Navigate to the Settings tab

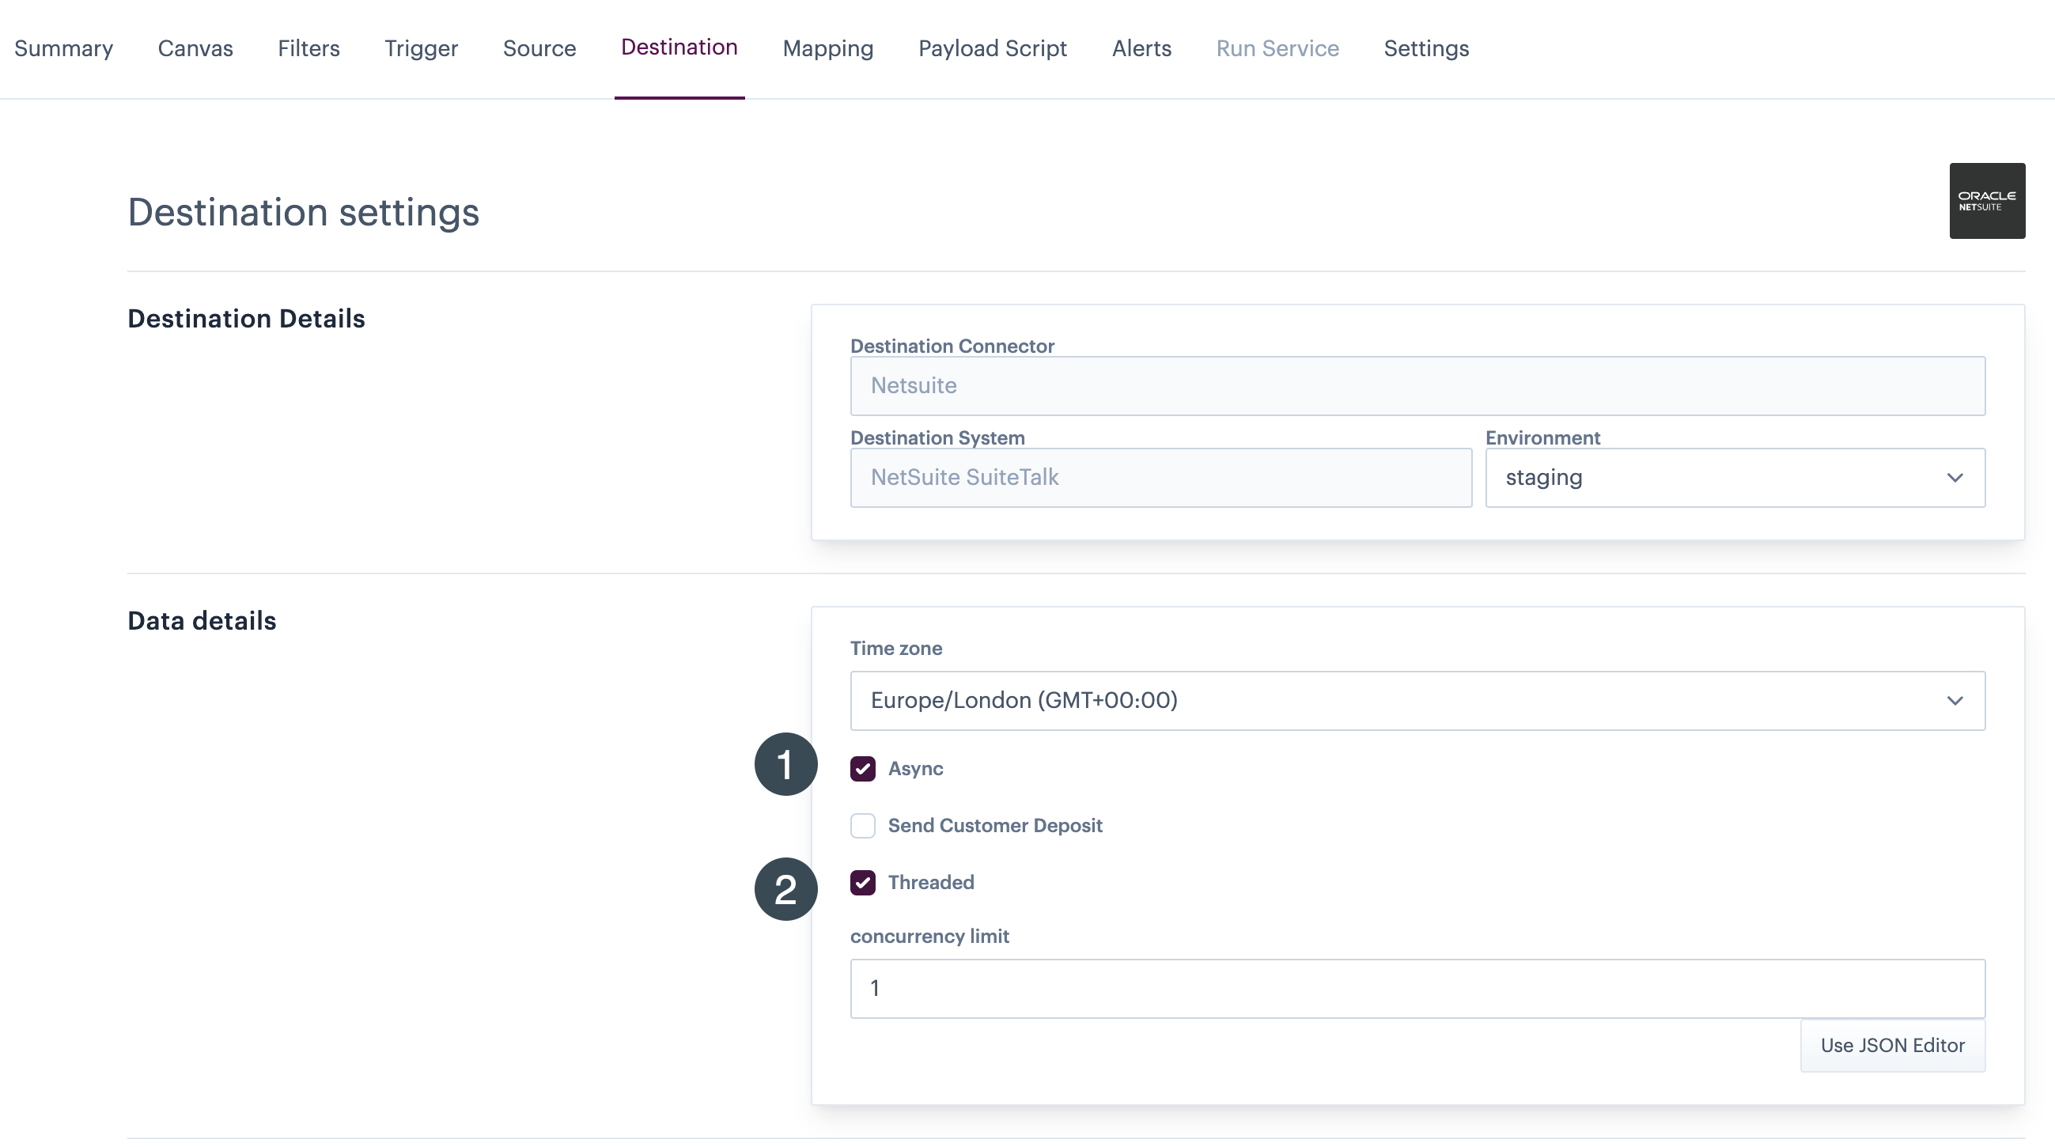click(x=1425, y=49)
